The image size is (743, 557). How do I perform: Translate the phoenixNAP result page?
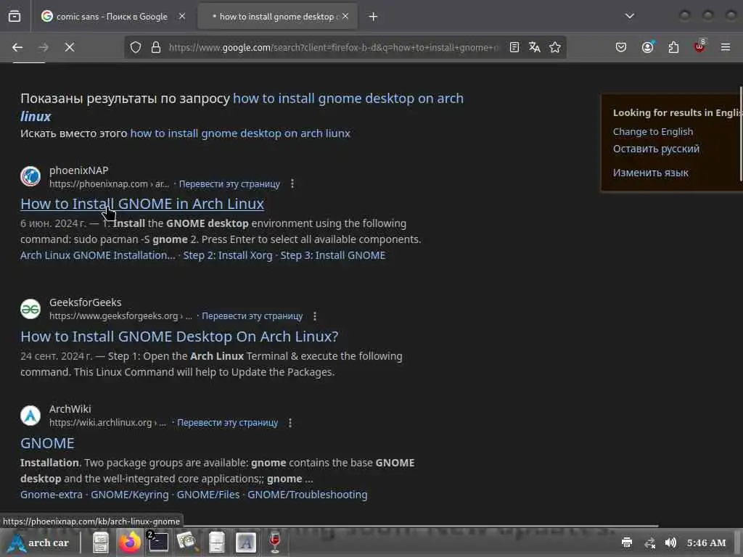point(229,183)
